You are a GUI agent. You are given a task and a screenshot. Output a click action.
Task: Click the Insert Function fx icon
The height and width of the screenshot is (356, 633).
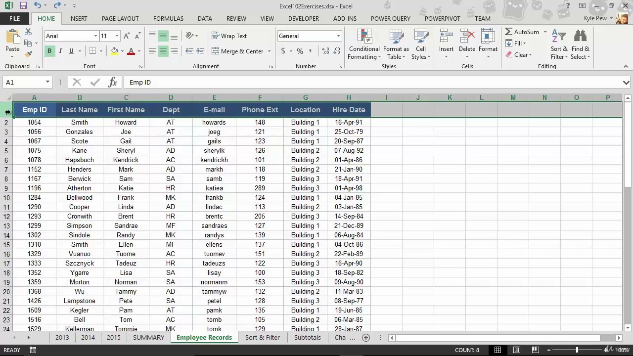(113, 82)
